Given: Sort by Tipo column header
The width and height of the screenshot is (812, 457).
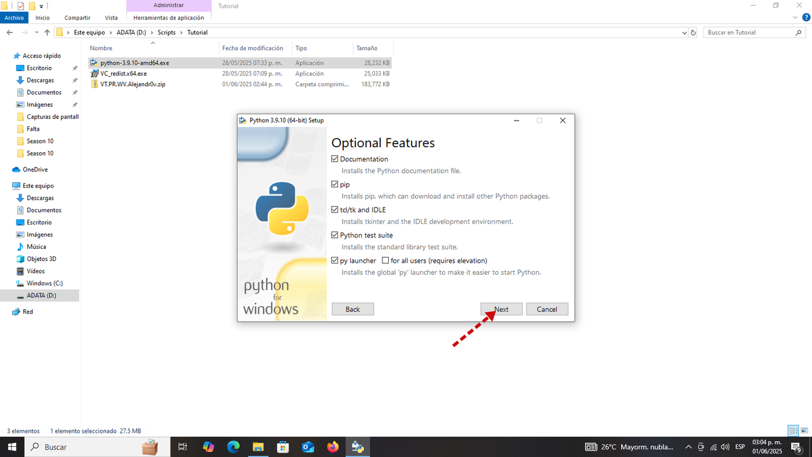Looking at the screenshot, I should pos(322,48).
